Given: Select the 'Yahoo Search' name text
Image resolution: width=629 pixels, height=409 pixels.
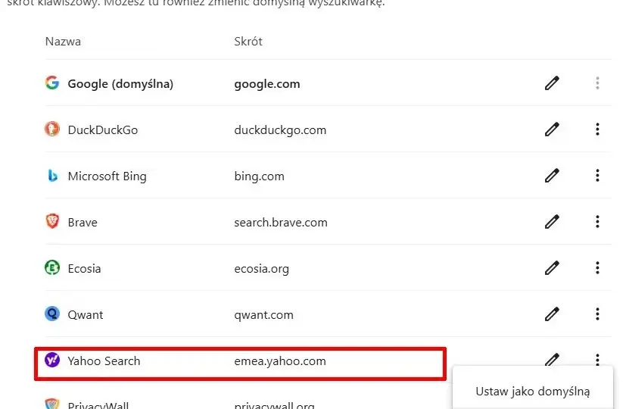Looking at the screenshot, I should (104, 361).
